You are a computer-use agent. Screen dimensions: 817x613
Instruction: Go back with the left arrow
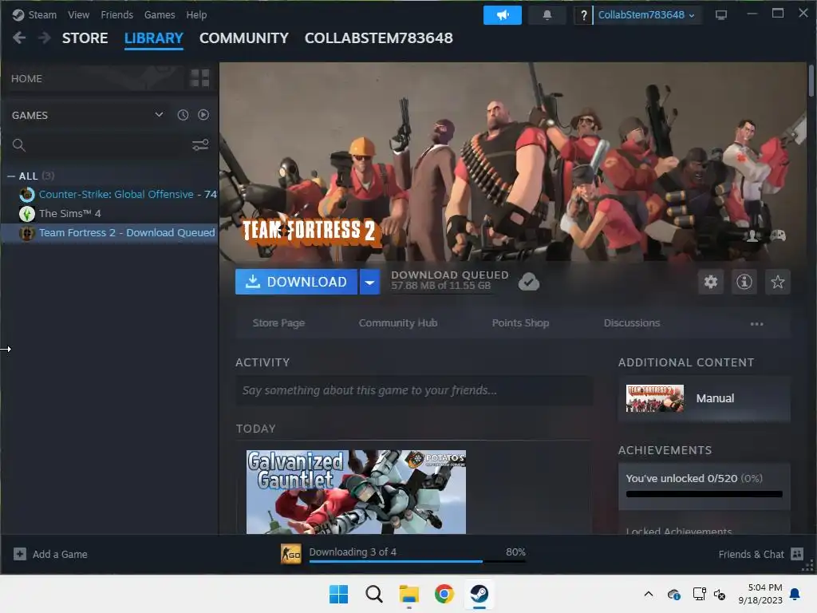pyautogui.click(x=19, y=38)
